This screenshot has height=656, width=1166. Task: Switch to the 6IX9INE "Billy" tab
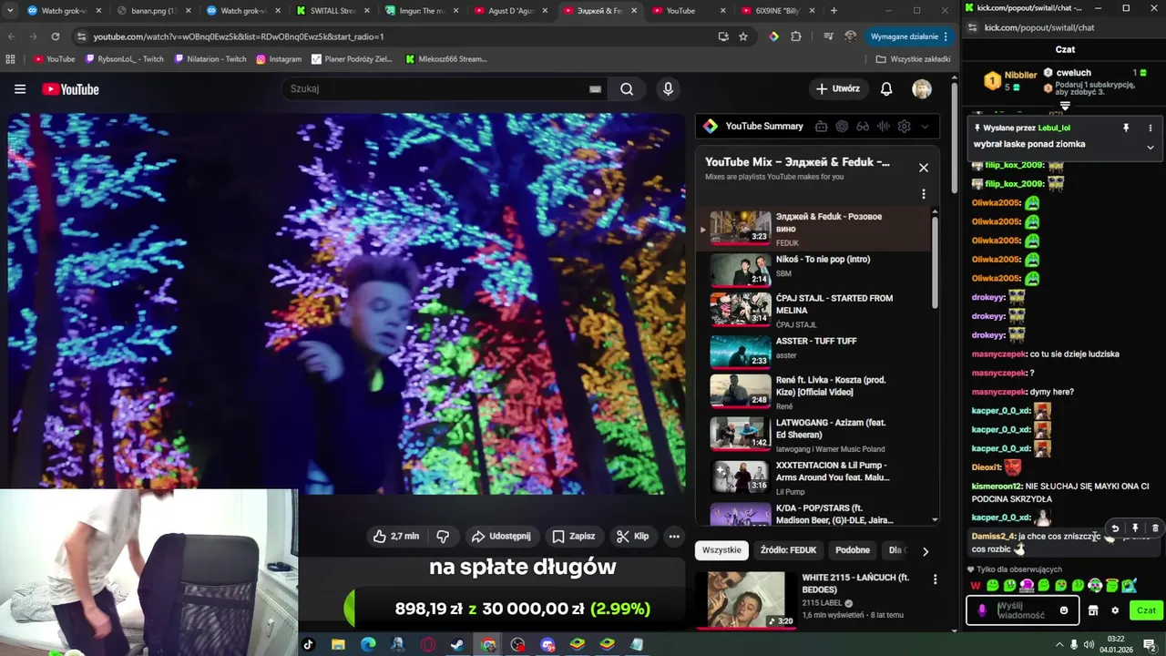pos(780,11)
